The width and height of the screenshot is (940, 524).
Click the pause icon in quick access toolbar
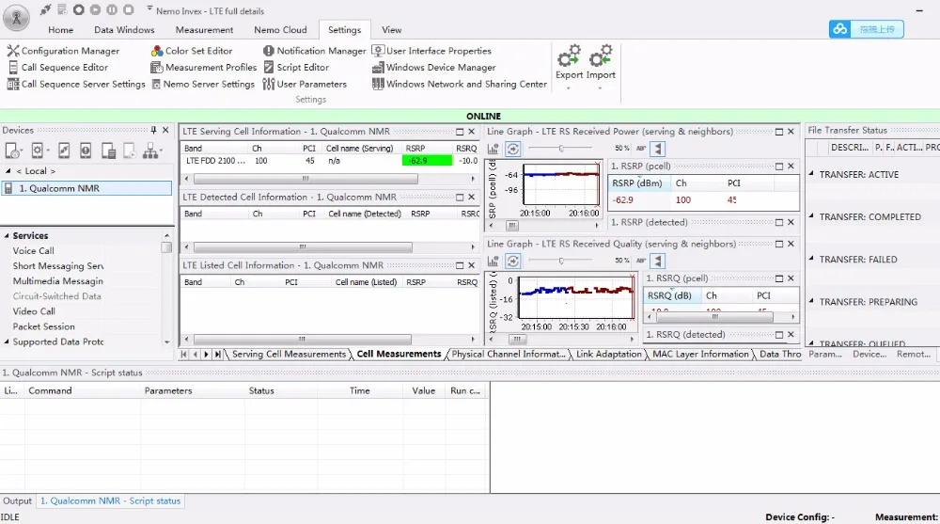click(112, 9)
